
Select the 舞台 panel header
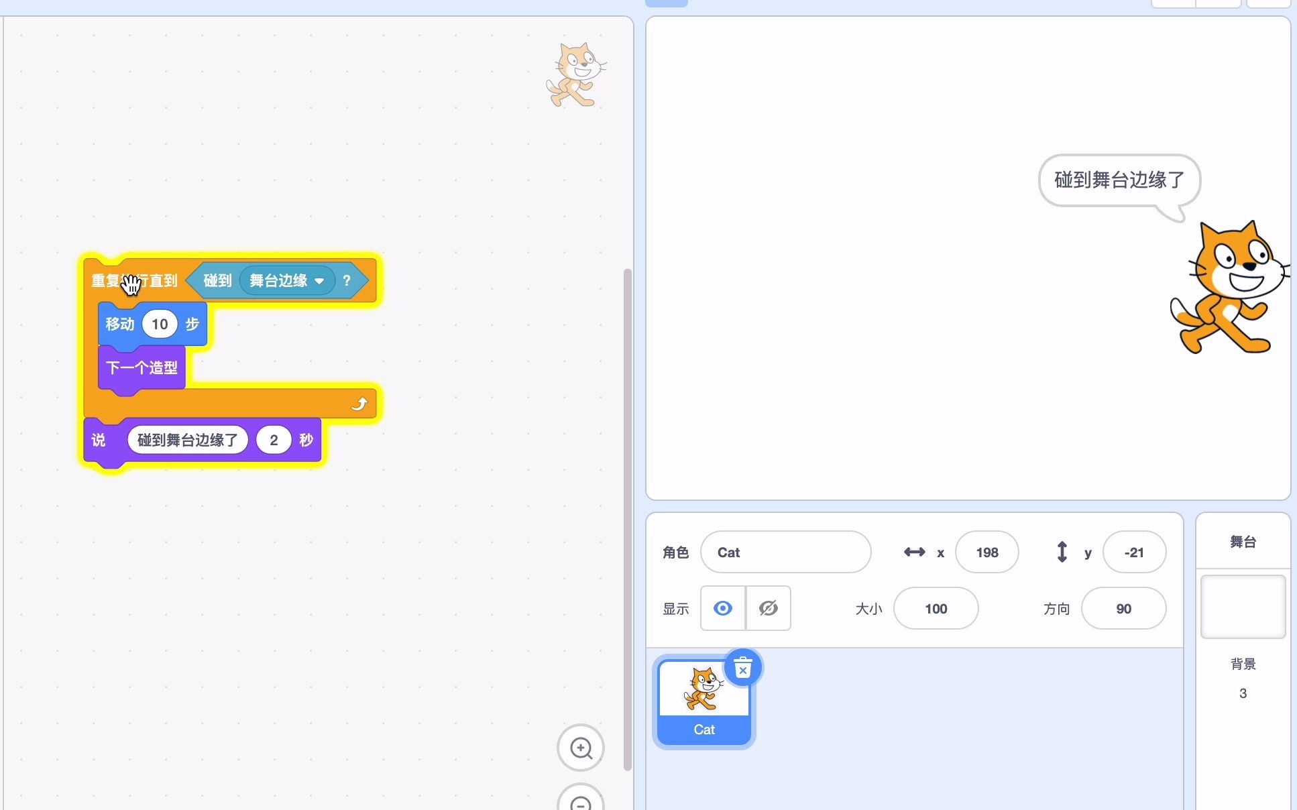point(1243,541)
